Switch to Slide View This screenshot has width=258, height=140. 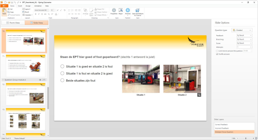(36, 23)
